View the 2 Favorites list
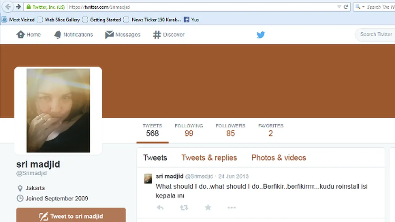Screen dimensions: 395x222 (x=271, y=130)
